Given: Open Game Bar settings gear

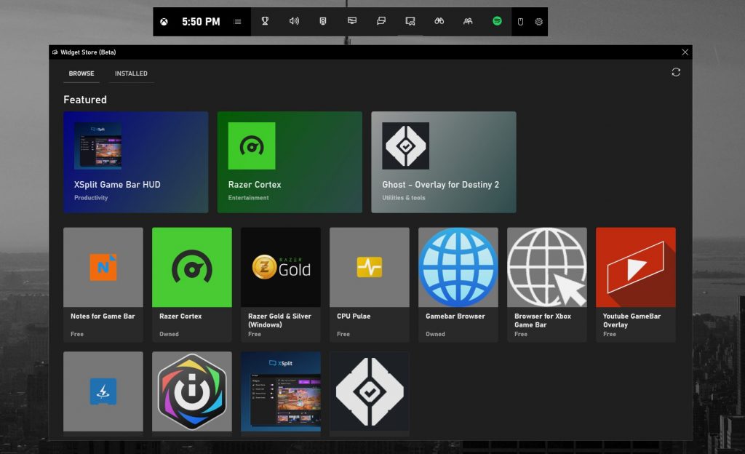Looking at the screenshot, I should (539, 22).
